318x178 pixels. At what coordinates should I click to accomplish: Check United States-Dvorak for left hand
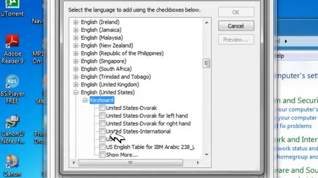click(x=102, y=116)
